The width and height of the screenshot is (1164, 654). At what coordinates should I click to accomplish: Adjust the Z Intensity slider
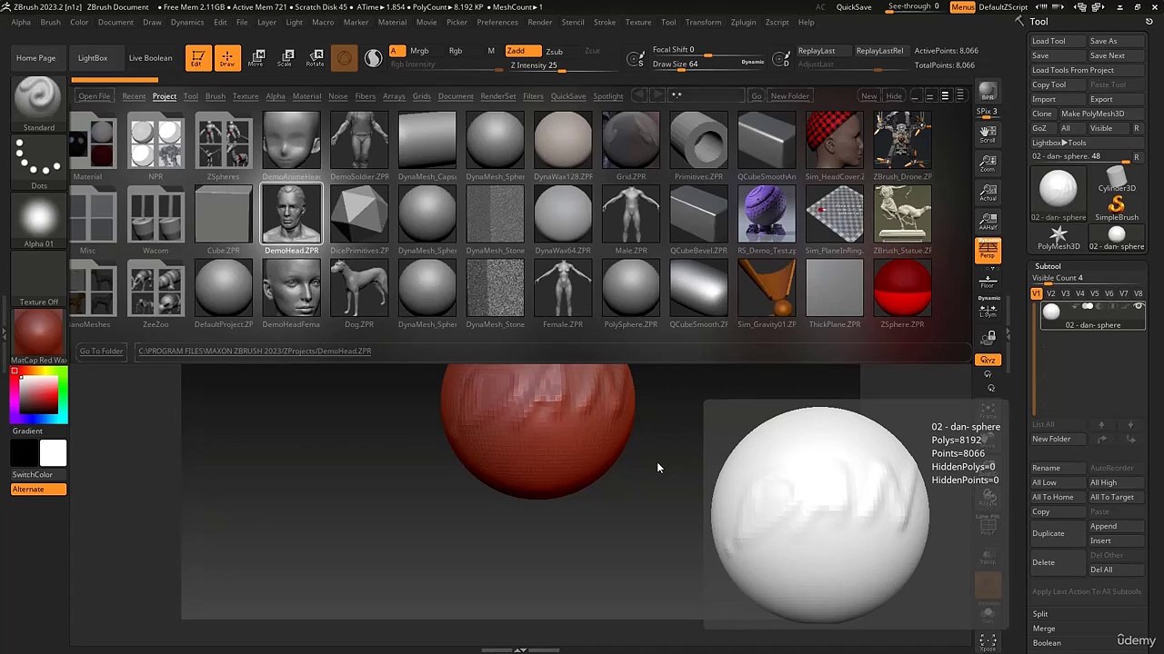click(x=547, y=65)
